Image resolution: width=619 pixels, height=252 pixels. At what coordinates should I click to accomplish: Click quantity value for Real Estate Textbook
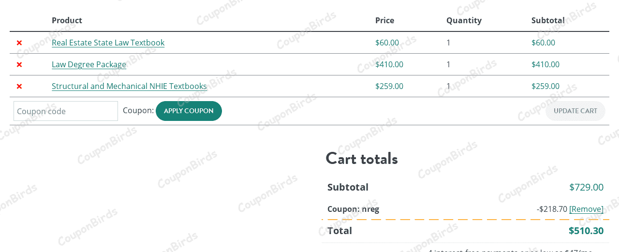point(448,43)
